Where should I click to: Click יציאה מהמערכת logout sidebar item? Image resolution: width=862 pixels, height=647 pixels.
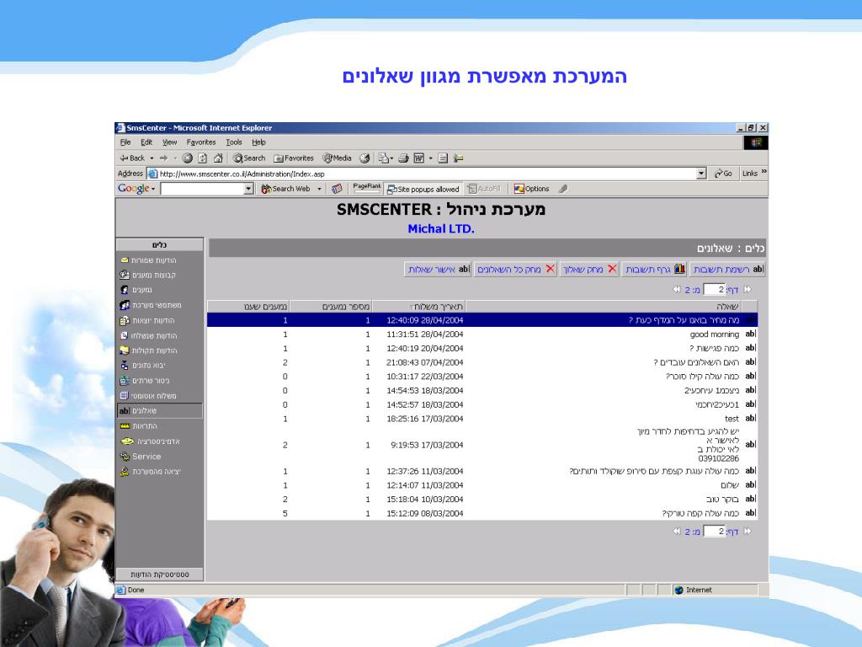click(150, 472)
